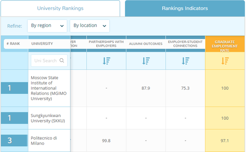Sort by Partnerships with Employers icon
246x152 pixels.
106,61
